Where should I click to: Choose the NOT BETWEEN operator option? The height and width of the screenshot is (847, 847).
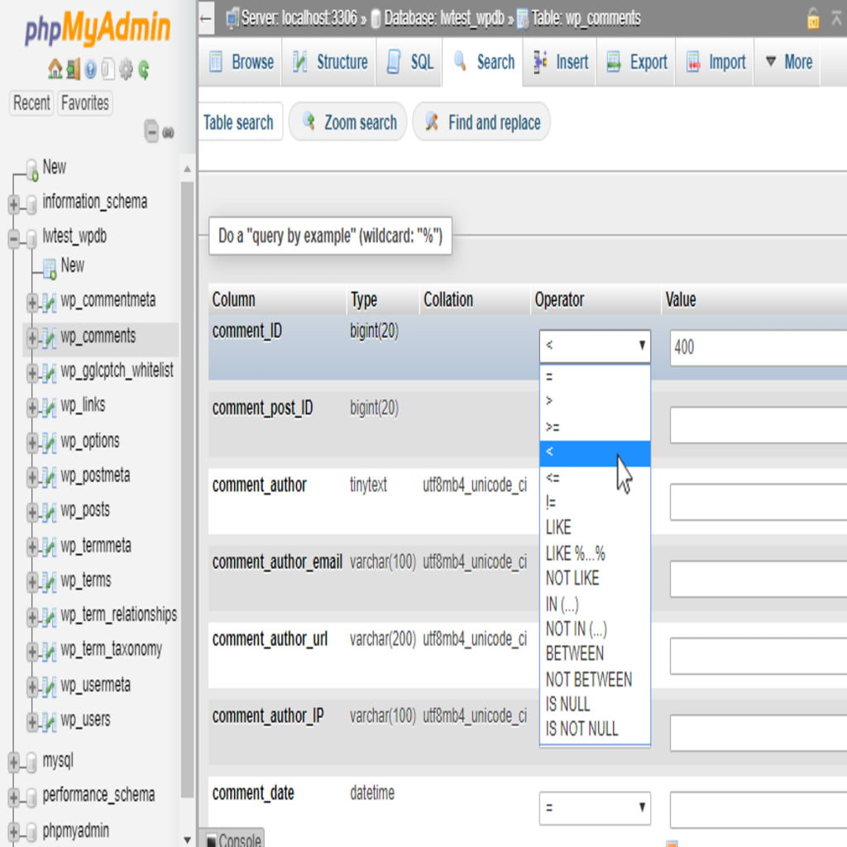[x=595, y=680]
